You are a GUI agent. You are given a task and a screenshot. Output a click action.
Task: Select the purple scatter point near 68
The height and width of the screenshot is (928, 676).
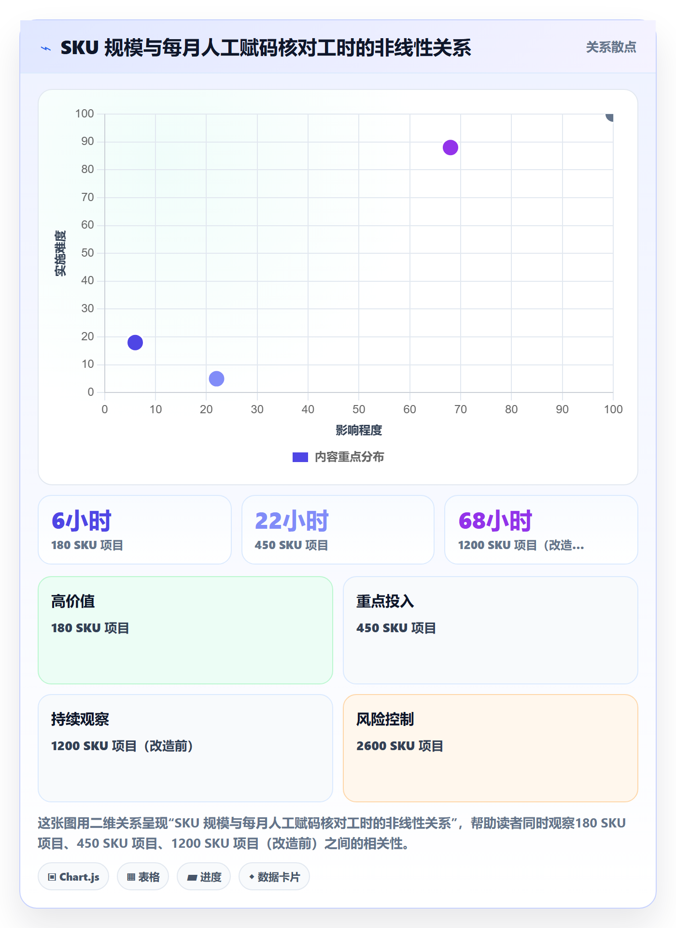(x=451, y=147)
